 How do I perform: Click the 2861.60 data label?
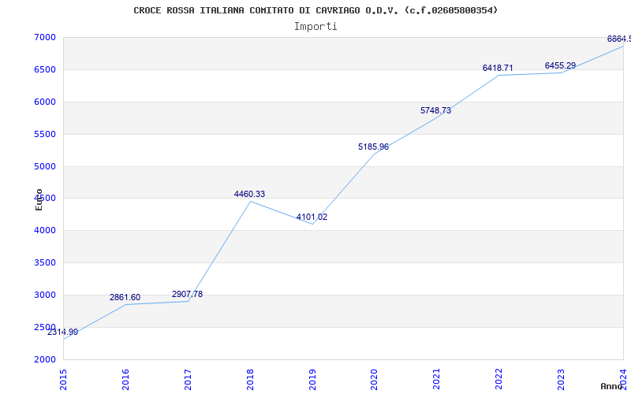tap(125, 298)
